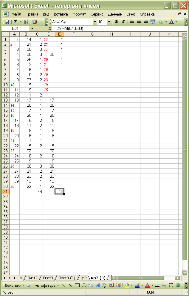Choose the Arrow Style icon
Screen dimensions: 189x296
pyautogui.click(x=171, y=285)
